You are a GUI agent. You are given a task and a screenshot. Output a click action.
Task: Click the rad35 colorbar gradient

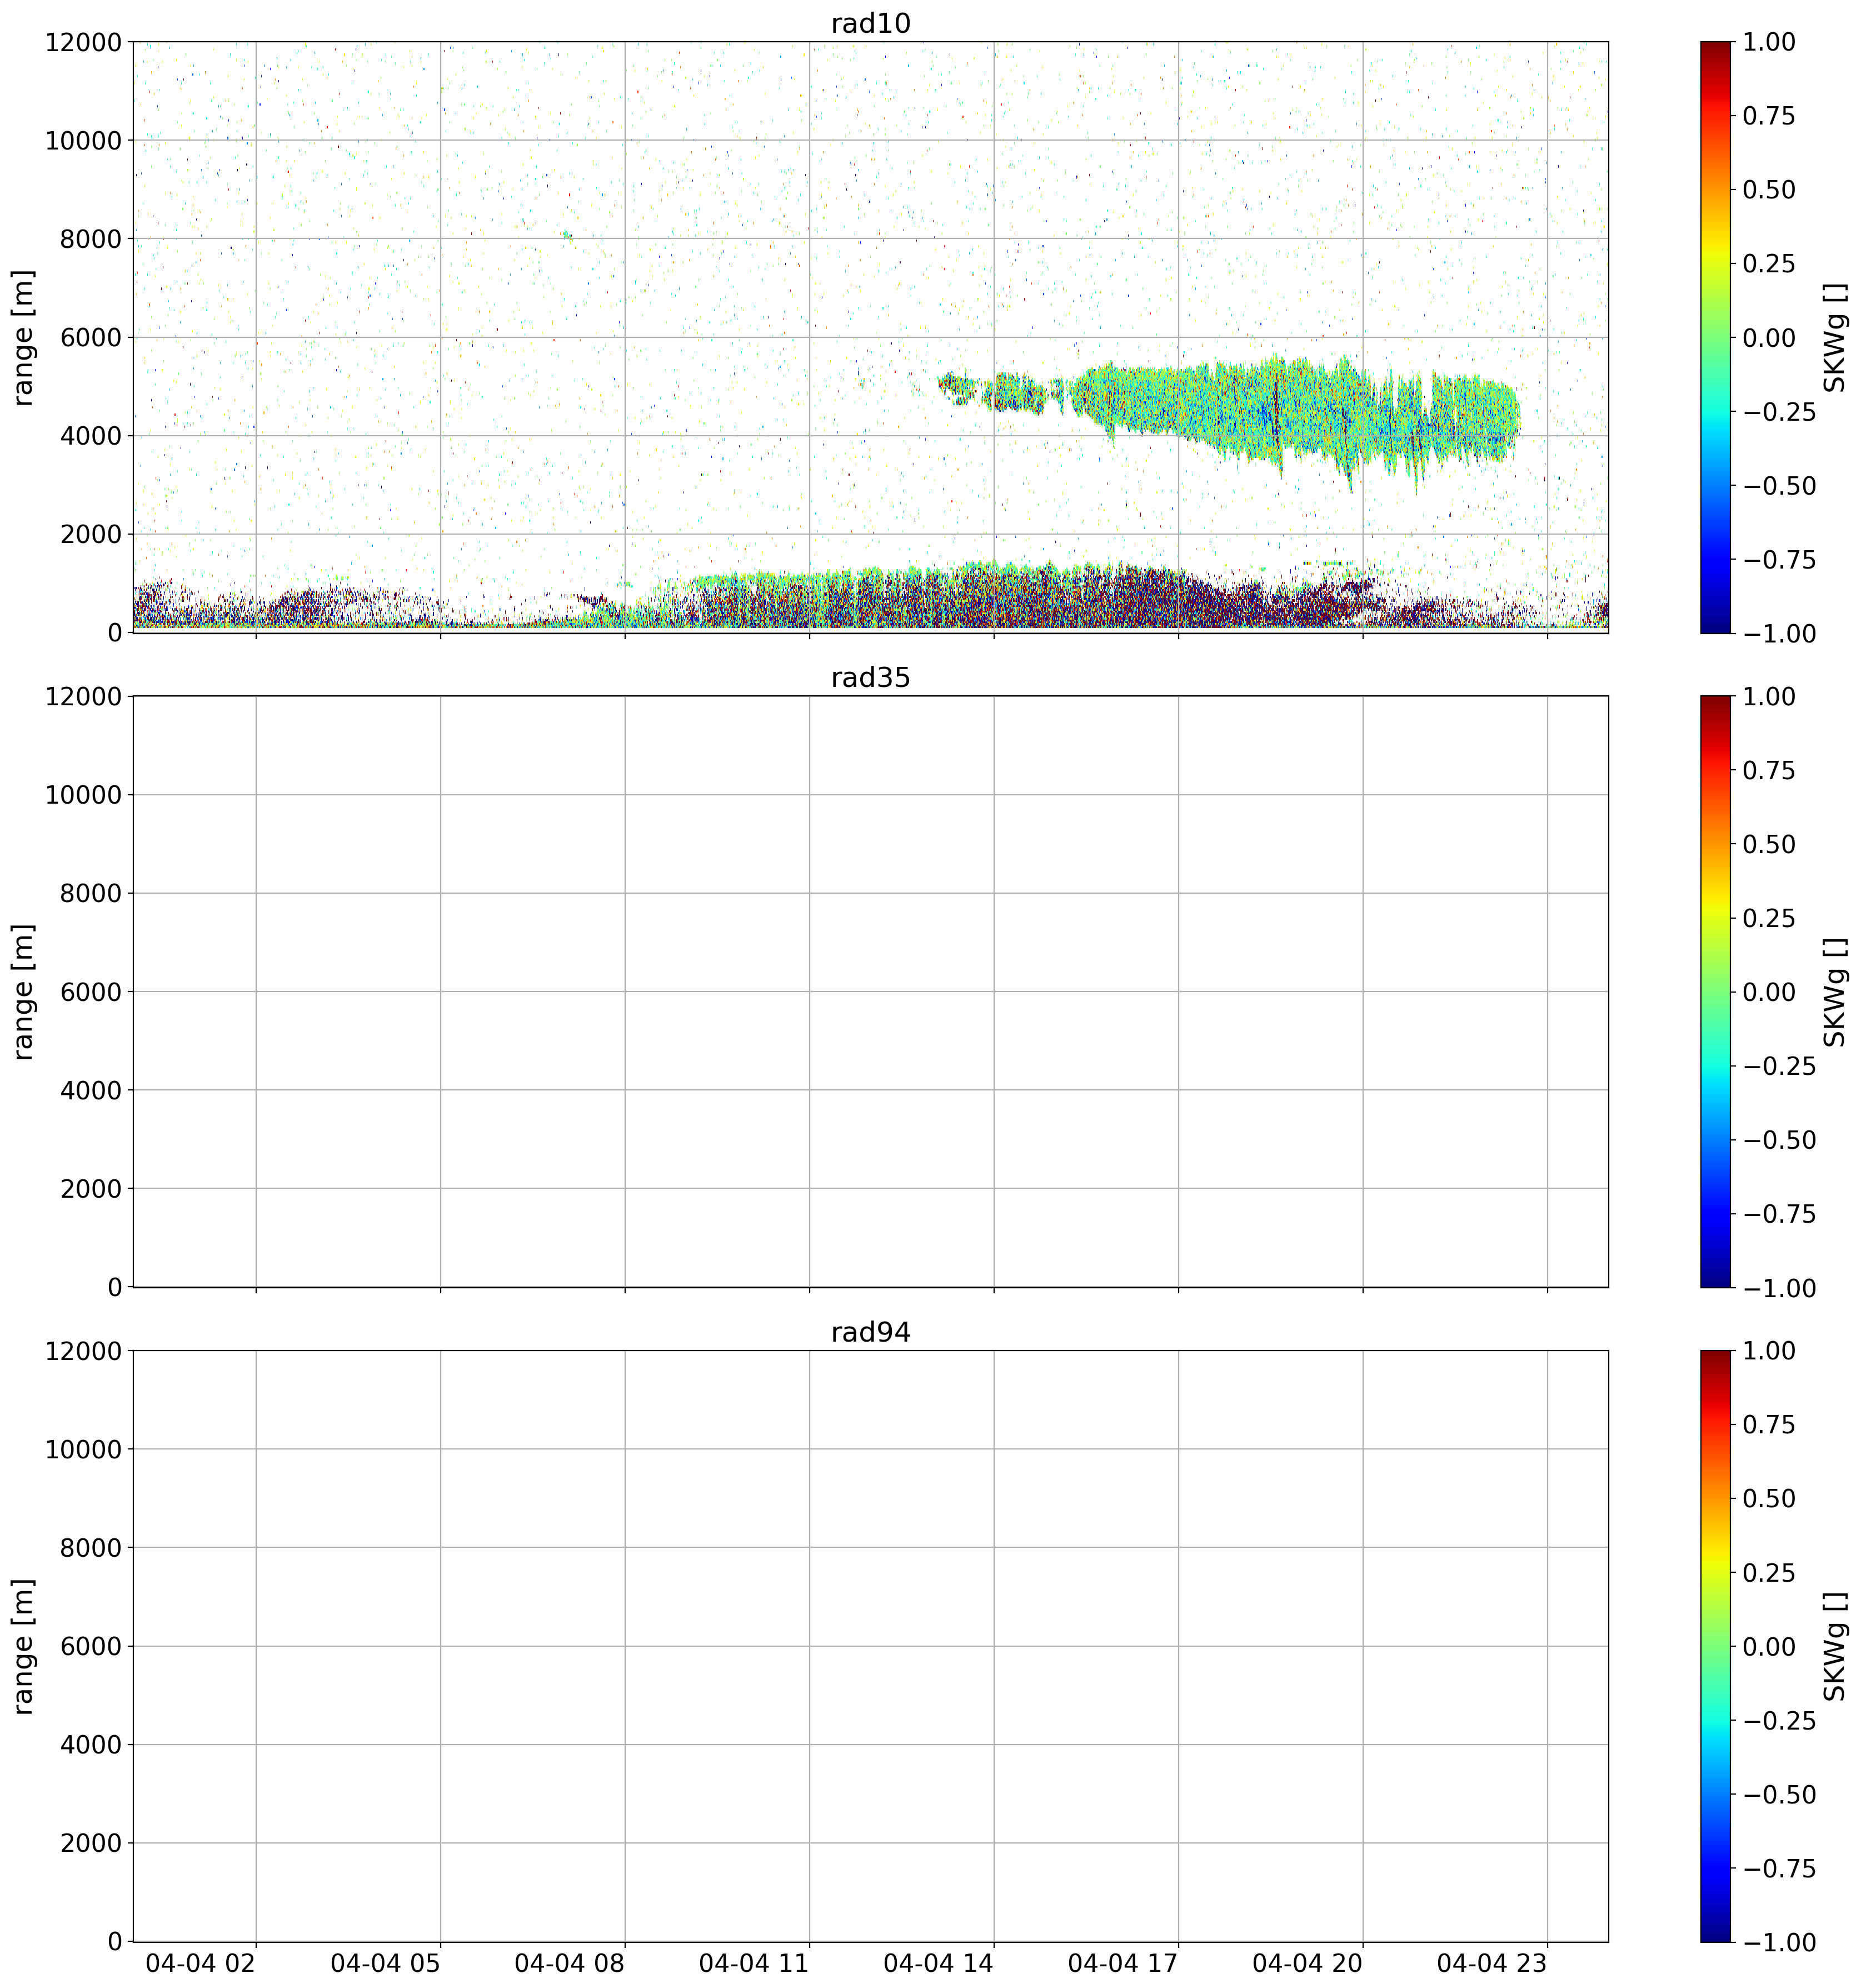pyautogui.click(x=1715, y=991)
